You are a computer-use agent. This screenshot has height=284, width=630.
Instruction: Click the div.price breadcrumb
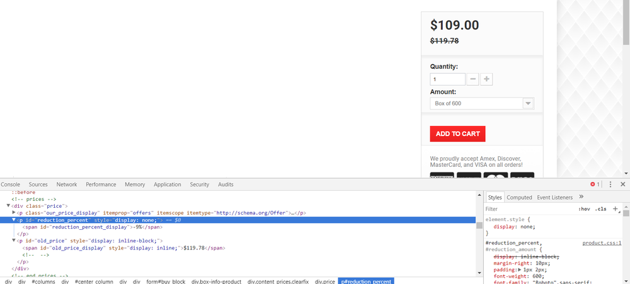(x=324, y=281)
